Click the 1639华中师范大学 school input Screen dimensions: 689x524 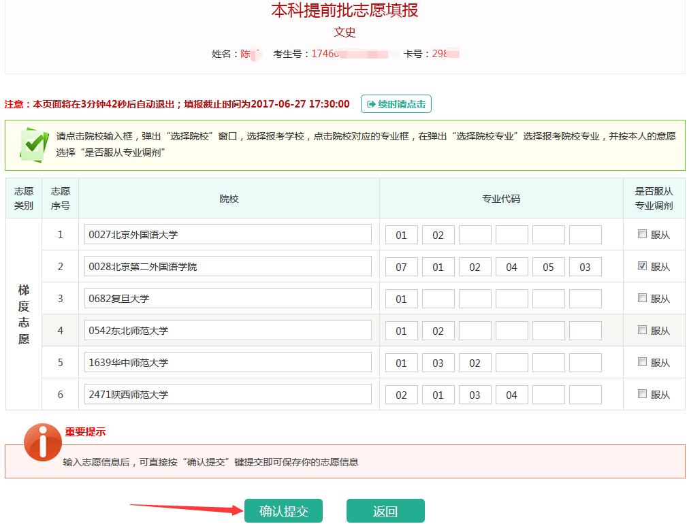tap(228, 363)
